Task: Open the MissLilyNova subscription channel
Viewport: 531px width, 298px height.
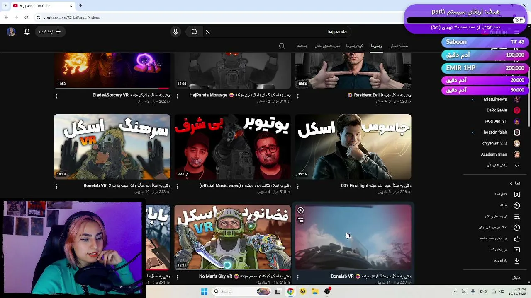Action: pyautogui.click(x=495, y=99)
